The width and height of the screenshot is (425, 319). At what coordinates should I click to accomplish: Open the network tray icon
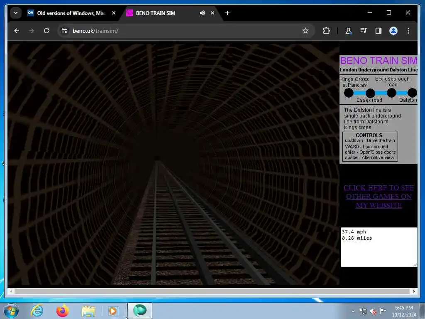(363, 311)
